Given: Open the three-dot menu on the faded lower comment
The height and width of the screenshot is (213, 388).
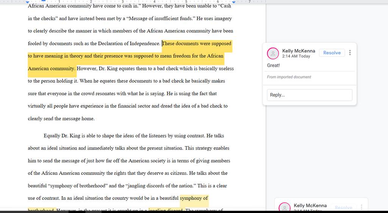Looking at the screenshot, I should [x=361, y=207].
